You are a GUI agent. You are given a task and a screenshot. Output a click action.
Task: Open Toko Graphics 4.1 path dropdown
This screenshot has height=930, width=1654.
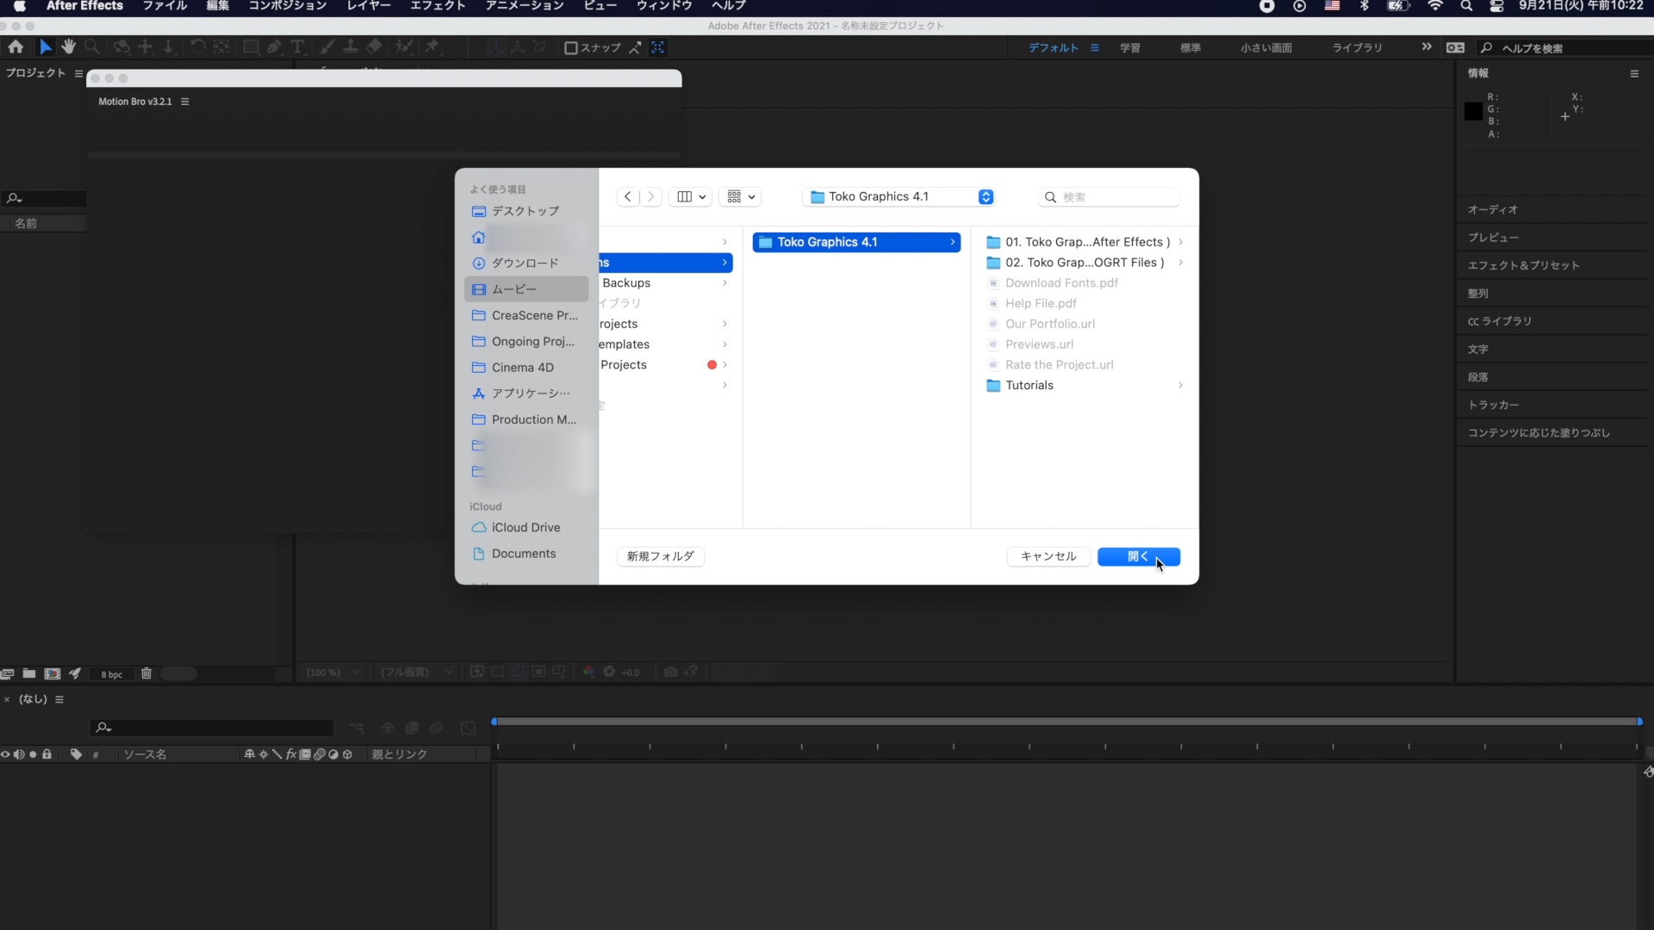coord(986,197)
